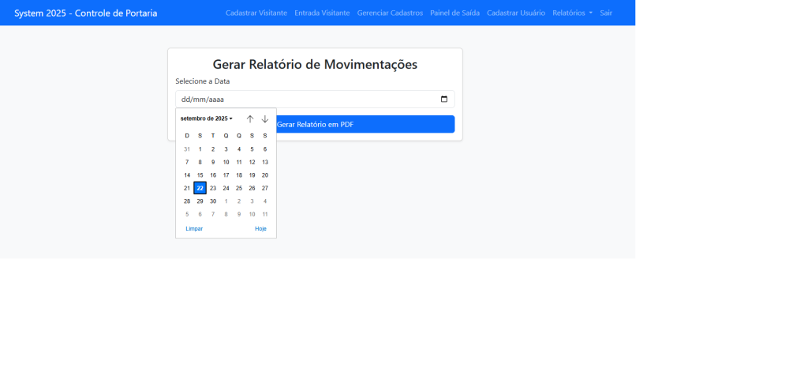This screenshot has height=372, width=789.
Task: Open the Relatórios dropdown menu
Action: [x=572, y=13]
